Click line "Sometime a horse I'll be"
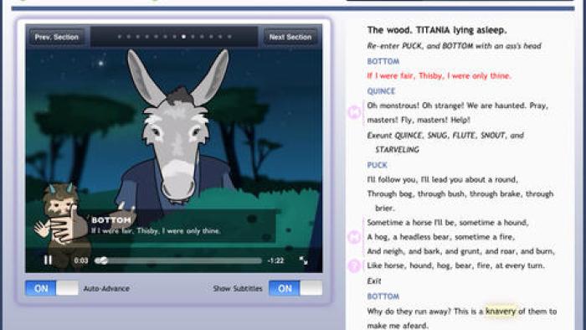586x330 pixels. pyautogui.click(x=448, y=223)
